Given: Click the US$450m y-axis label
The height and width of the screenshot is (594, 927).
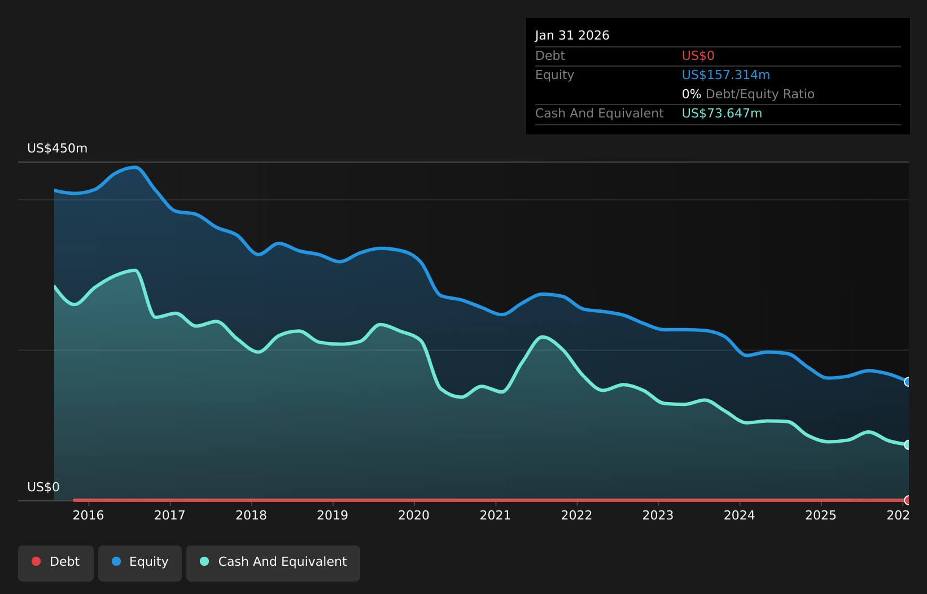Looking at the screenshot, I should [58, 148].
